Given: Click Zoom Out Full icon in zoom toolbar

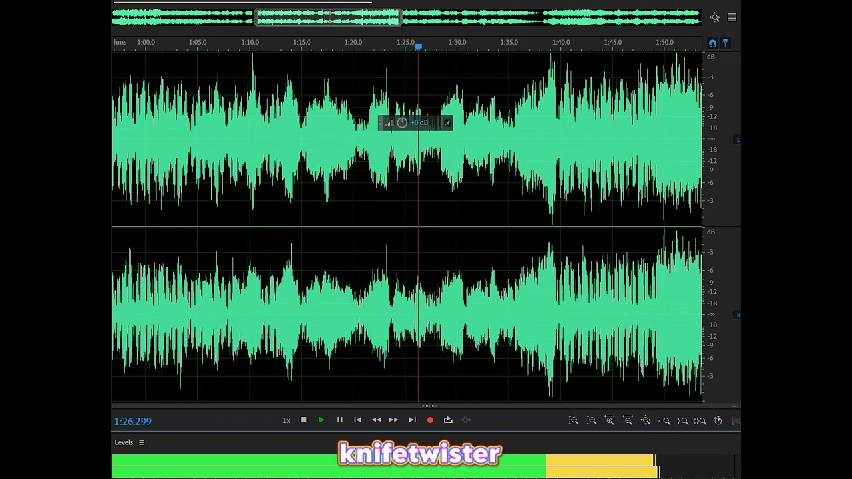Looking at the screenshot, I should pos(645,420).
